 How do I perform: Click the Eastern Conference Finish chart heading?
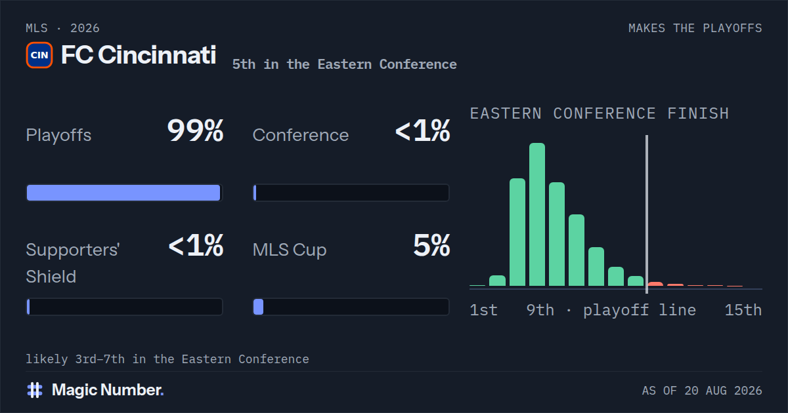[600, 113]
